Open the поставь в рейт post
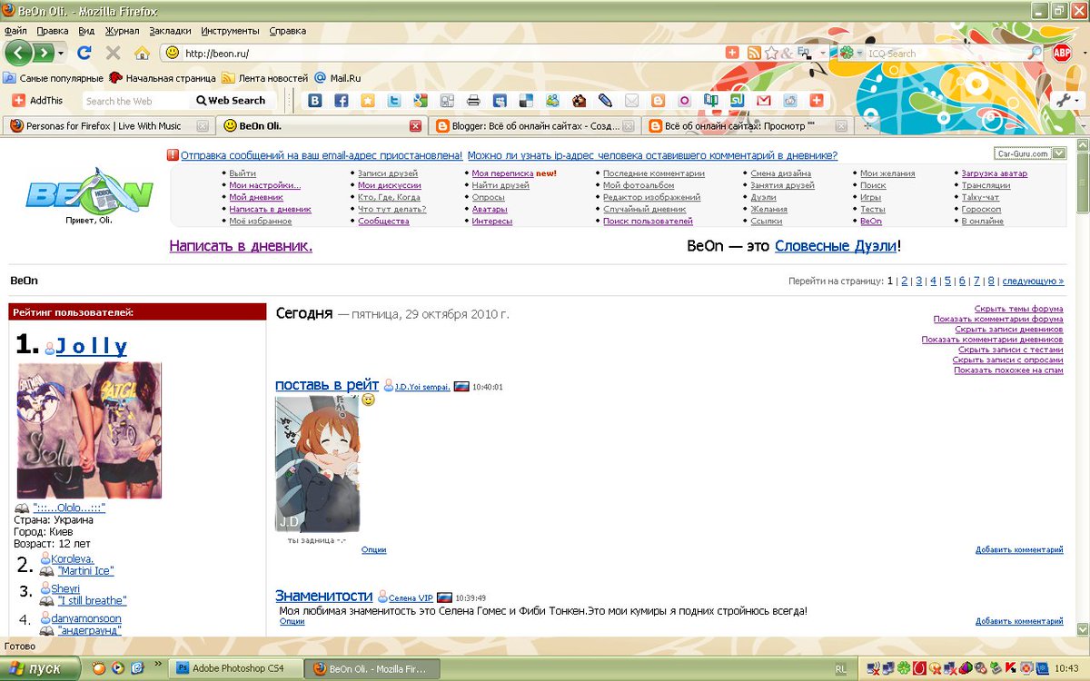The height and width of the screenshot is (681, 1090). point(327,385)
